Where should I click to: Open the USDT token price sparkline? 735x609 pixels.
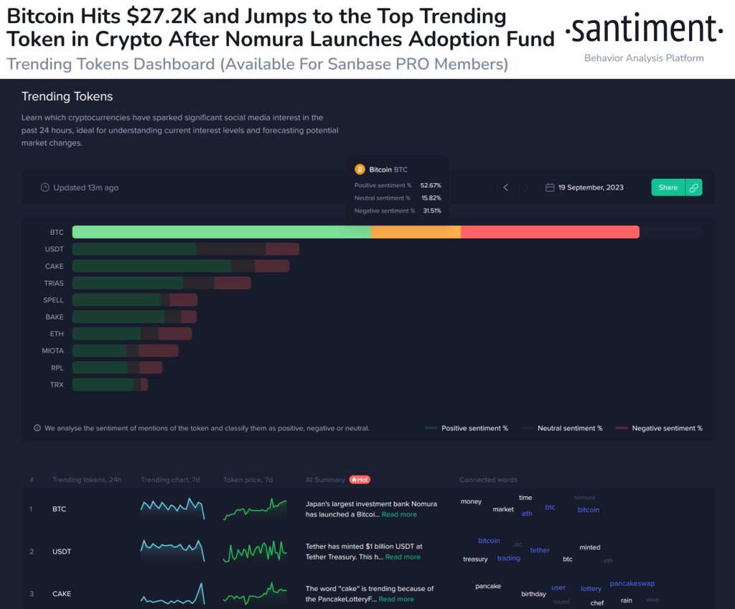[x=255, y=552]
